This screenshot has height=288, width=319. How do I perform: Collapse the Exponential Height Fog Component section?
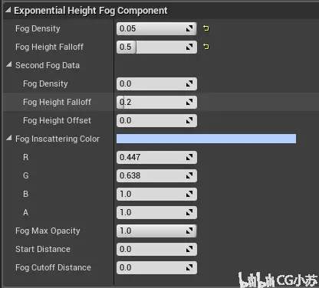(8, 10)
